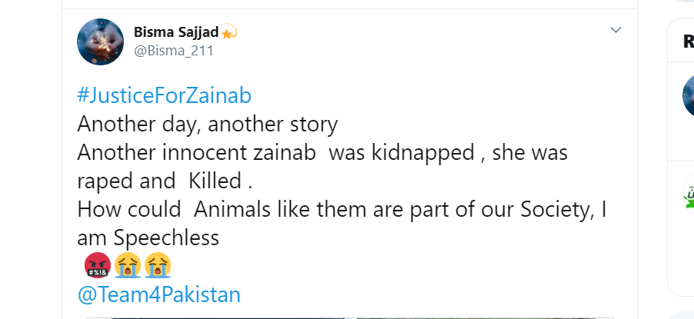
Task: Click the shooting star emoji beside the name
Action: click(229, 32)
